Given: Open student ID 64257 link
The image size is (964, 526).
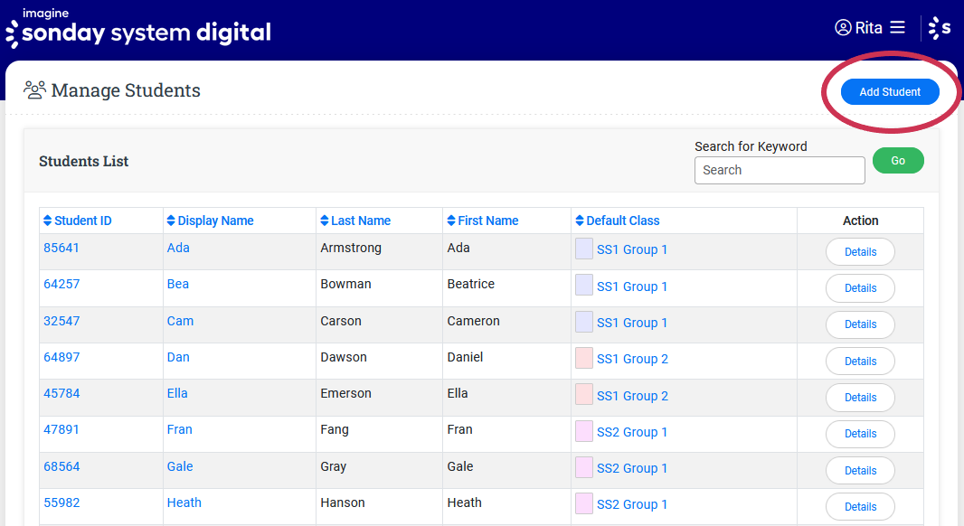Looking at the screenshot, I should click(61, 284).
